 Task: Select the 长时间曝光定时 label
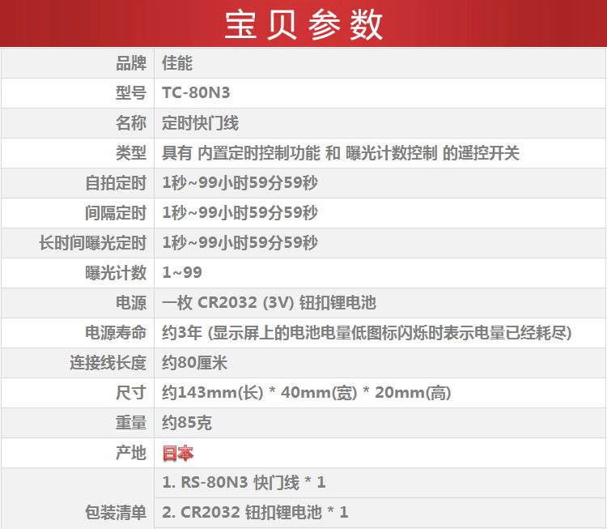click(x=92, y=243)
